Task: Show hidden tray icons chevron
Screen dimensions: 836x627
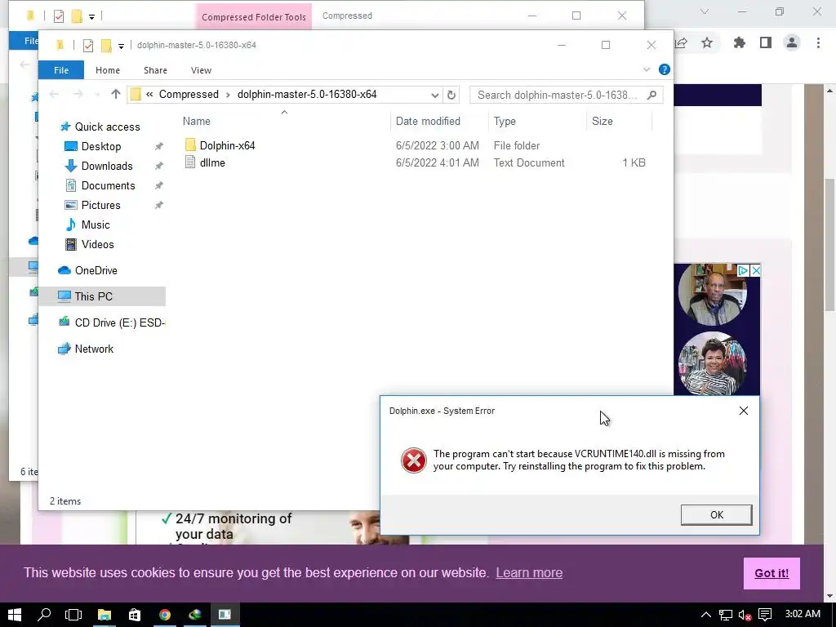Action: [705, 615]
